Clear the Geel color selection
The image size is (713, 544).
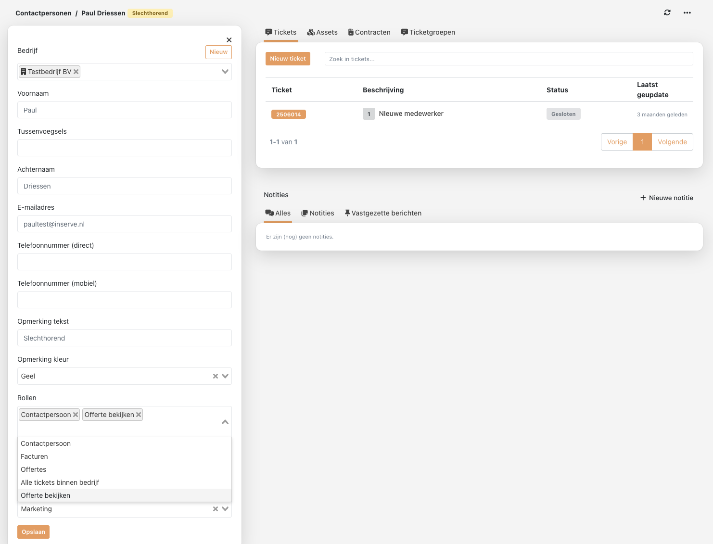pyautogui.click(x=216, y=376)
